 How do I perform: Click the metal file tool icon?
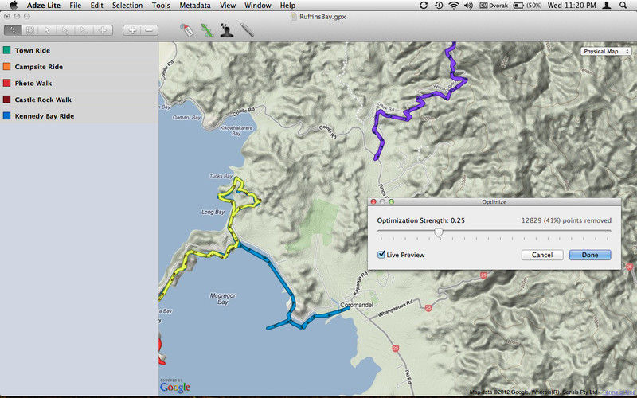(x=247, y=30)
